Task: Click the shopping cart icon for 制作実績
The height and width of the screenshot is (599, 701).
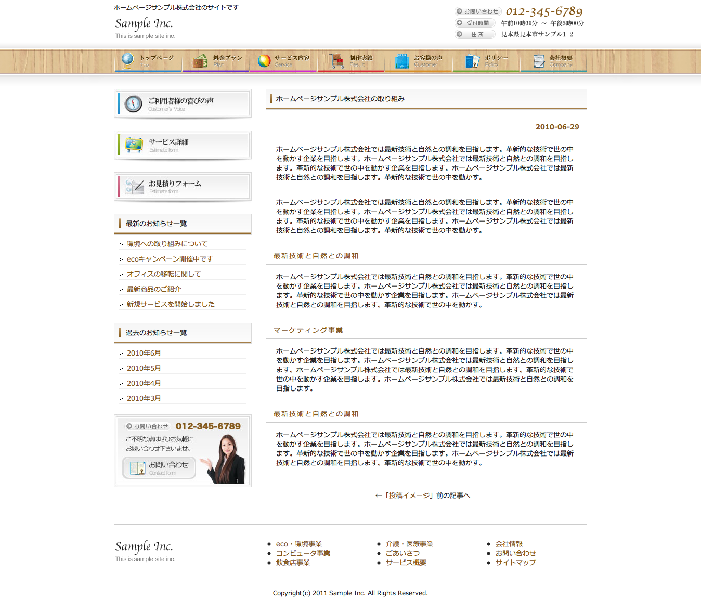Action: tap(336, 61)
